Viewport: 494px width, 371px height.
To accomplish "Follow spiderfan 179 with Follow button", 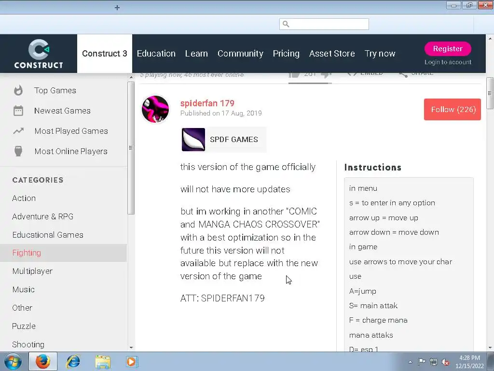I will 453,110.
